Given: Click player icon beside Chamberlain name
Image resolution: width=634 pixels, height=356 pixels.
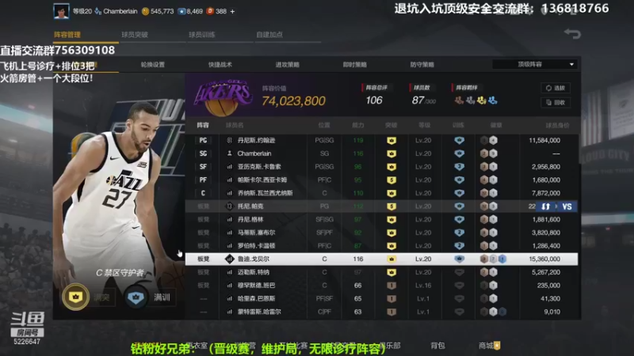Looking at the screenshot, I should point(229,153).
